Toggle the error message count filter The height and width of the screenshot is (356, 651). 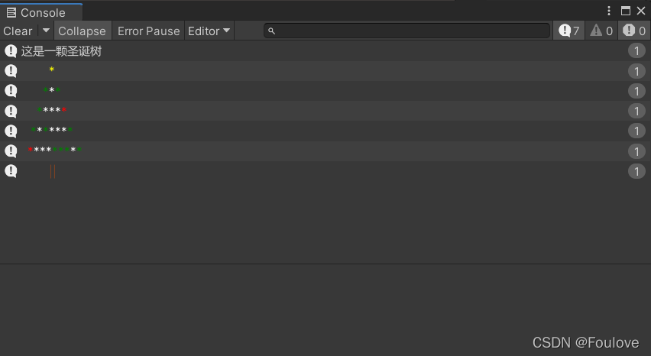[634, 31]
